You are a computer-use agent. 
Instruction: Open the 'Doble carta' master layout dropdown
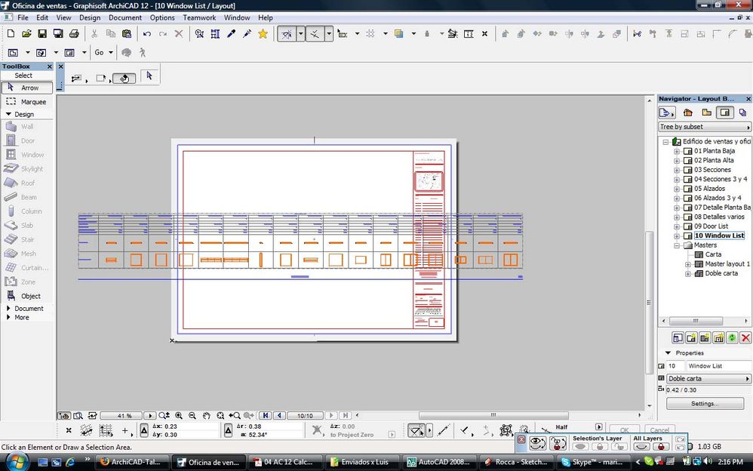[708, 379]
